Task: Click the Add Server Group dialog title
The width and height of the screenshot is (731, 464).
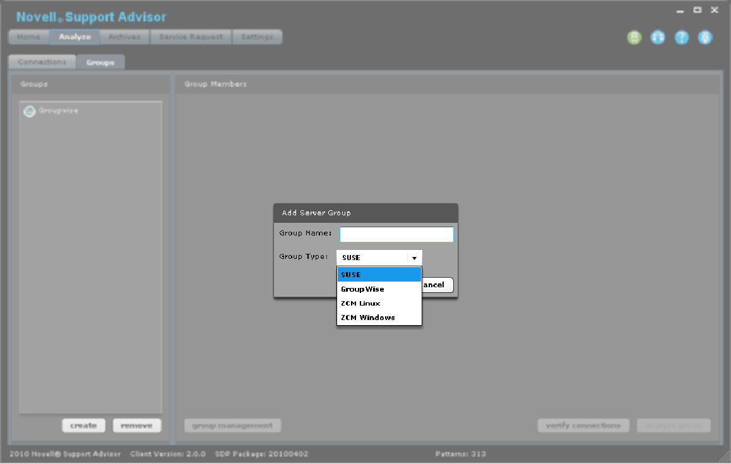Action: 316,213
